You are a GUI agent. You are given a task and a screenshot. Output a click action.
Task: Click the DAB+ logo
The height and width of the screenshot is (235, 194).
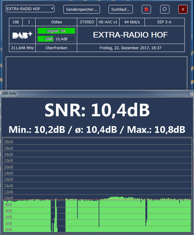[x=22, y=35]
